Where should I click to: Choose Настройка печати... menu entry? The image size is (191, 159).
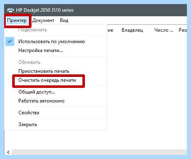click(40, 50)
